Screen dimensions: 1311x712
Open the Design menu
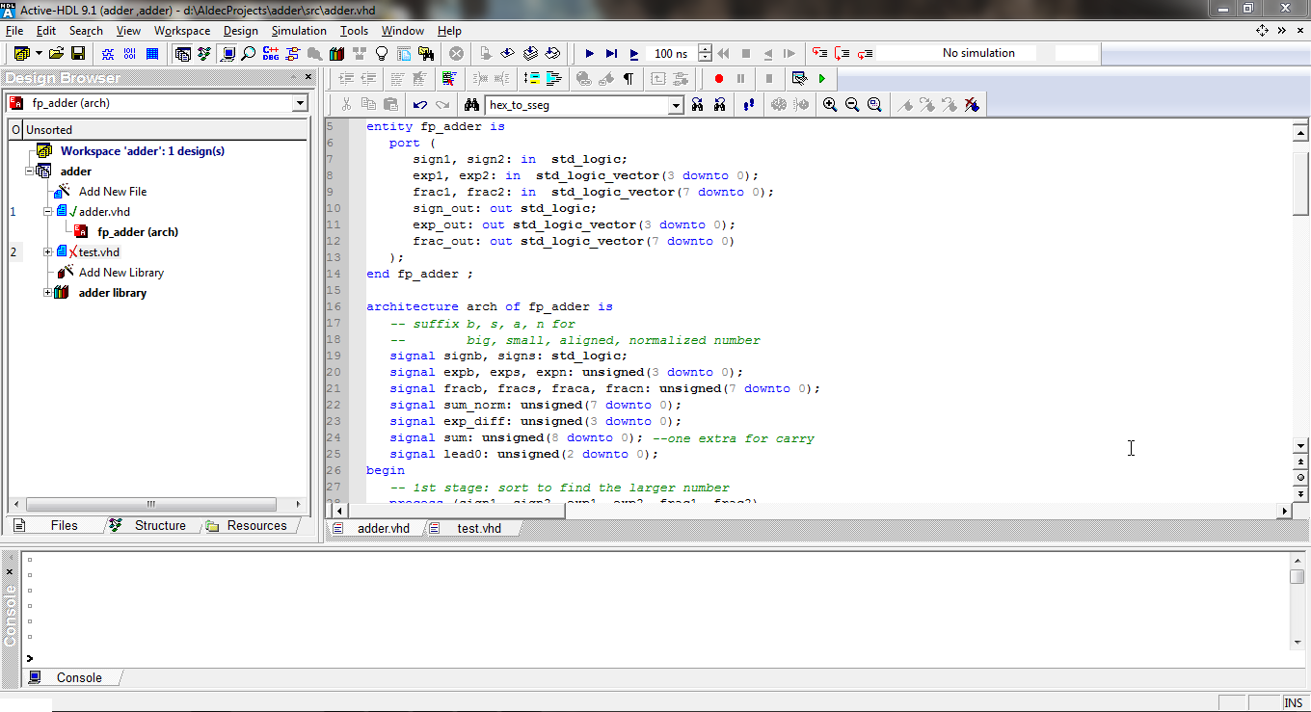241,31
